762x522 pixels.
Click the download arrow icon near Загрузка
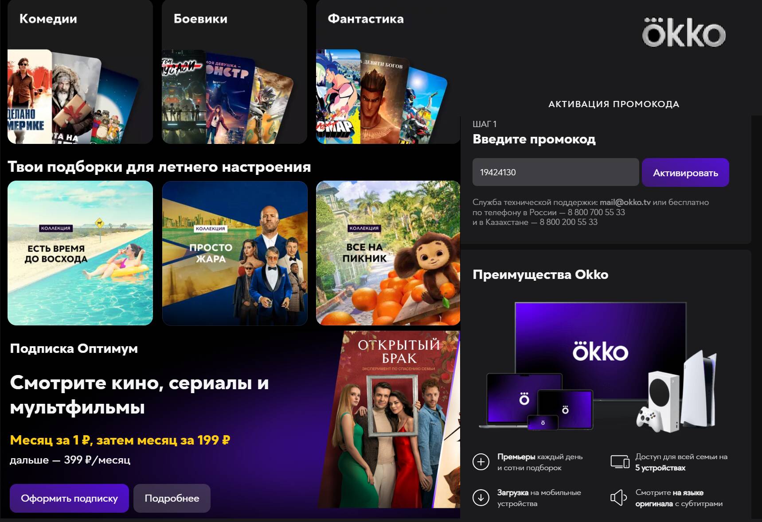[x=481, y=498]
